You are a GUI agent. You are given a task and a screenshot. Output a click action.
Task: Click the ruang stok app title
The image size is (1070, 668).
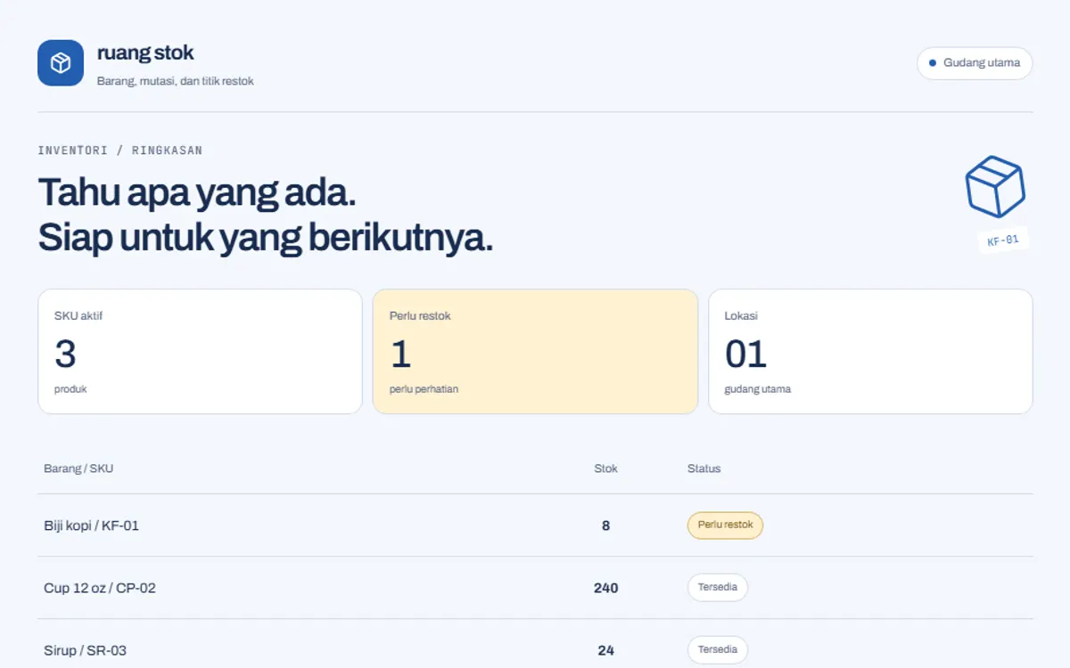coord(145,53)
